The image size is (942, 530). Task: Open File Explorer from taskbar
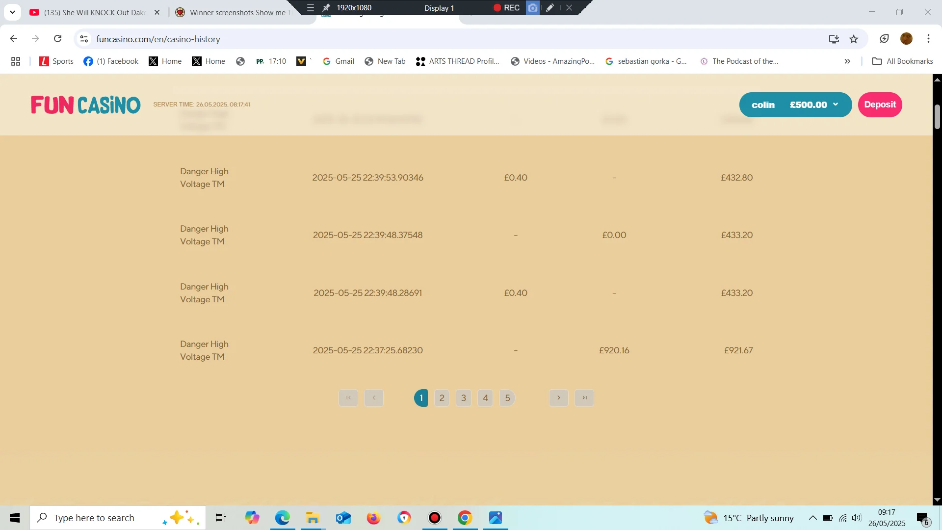(313, 518)
